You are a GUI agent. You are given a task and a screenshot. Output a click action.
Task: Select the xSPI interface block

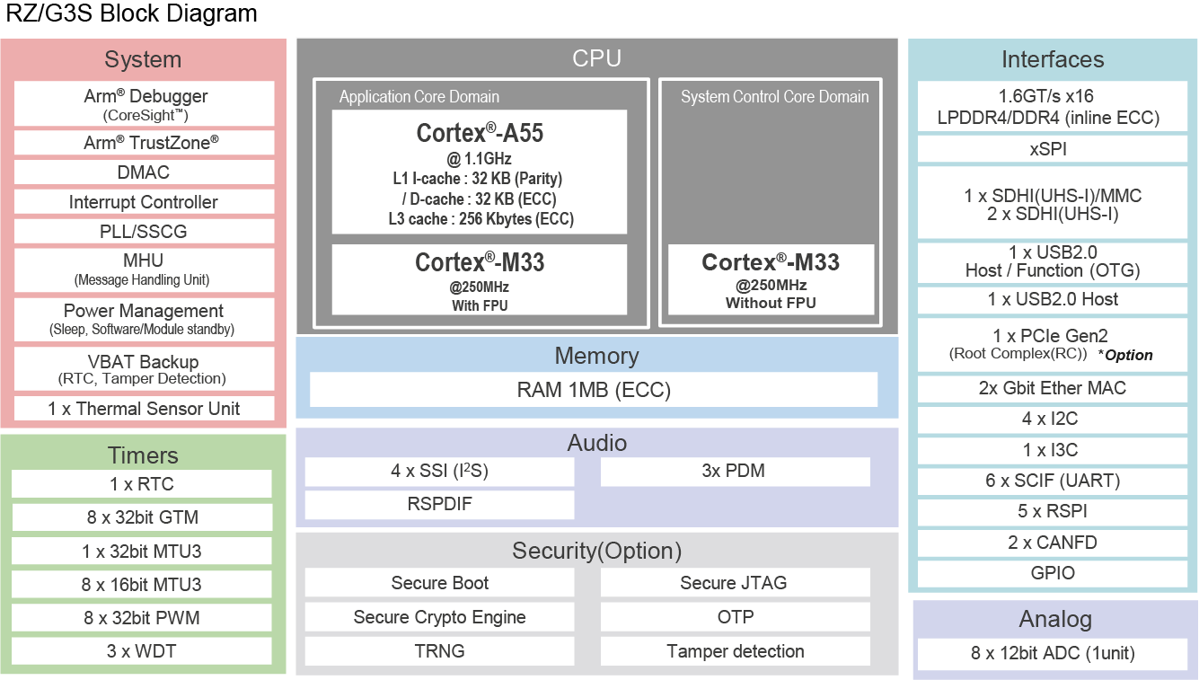tap(1052, 150)
